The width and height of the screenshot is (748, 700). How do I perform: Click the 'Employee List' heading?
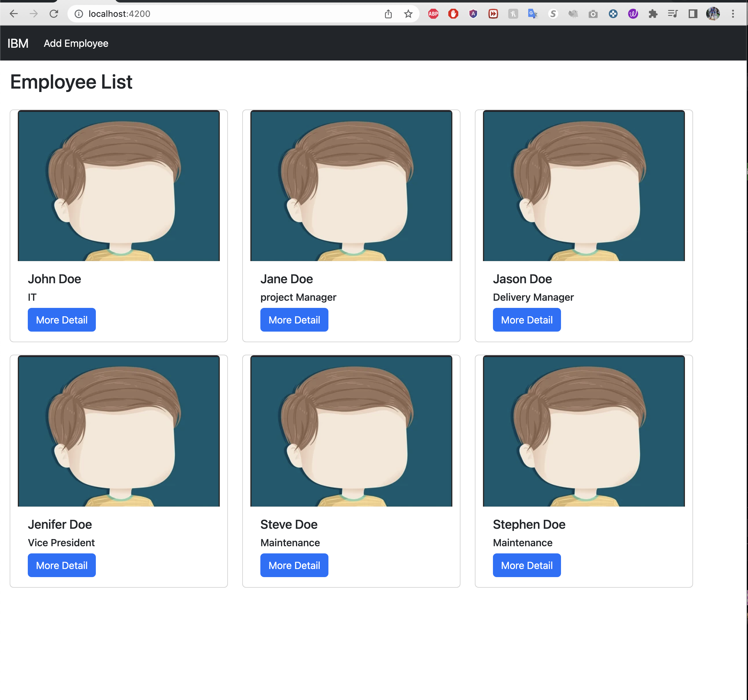[71, 82]
